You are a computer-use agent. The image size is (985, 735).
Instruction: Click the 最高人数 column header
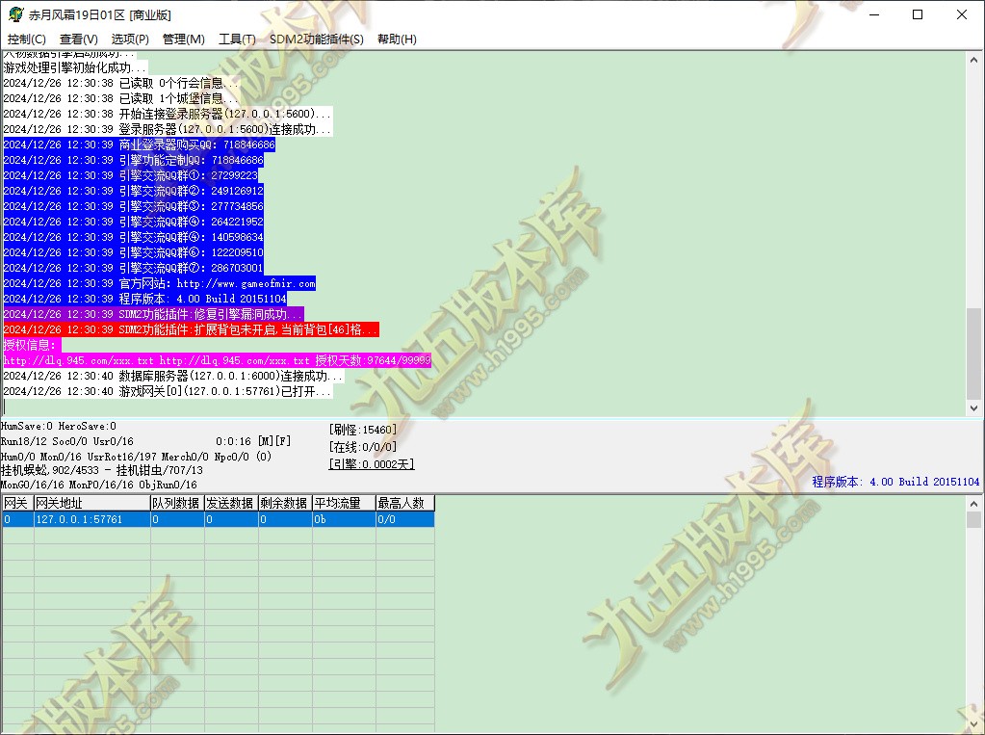pyautogui.click(x=405, y=503)
